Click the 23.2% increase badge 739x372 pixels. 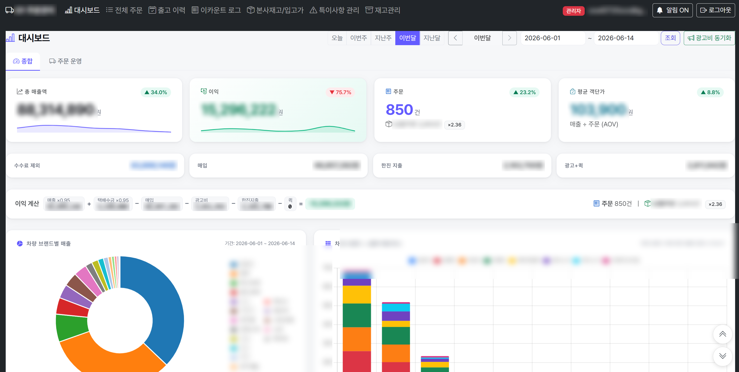click(524, 92)
